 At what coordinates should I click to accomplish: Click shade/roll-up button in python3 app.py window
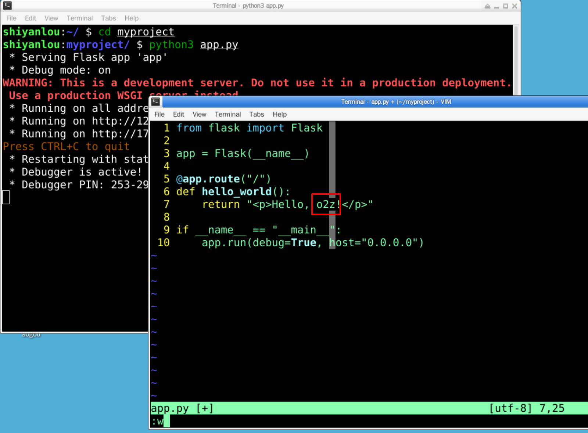[487, 6]
